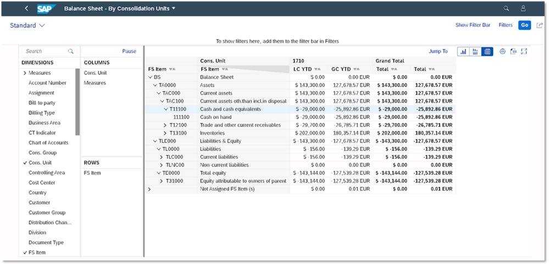Select the Cost Center dimension
549x265 pixels.
[42, 183]
